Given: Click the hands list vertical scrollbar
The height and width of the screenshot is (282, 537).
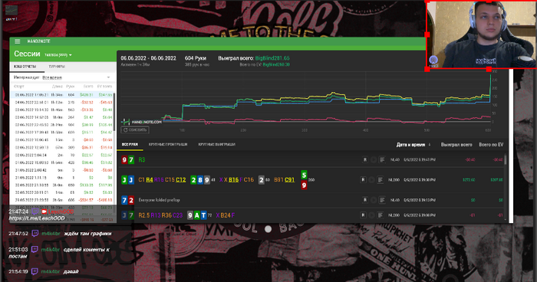Looking at the screenshot, I should click(x=505, y=159).
